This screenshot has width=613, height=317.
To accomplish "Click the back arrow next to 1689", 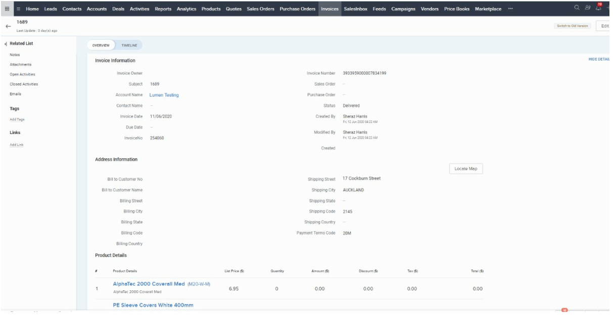I will (8, 26).
